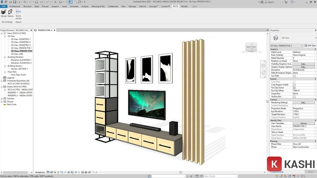This screenshot has height=178, width=317.
Task: Open the Massing & Site ribbon tab
Action: point(98,6)
